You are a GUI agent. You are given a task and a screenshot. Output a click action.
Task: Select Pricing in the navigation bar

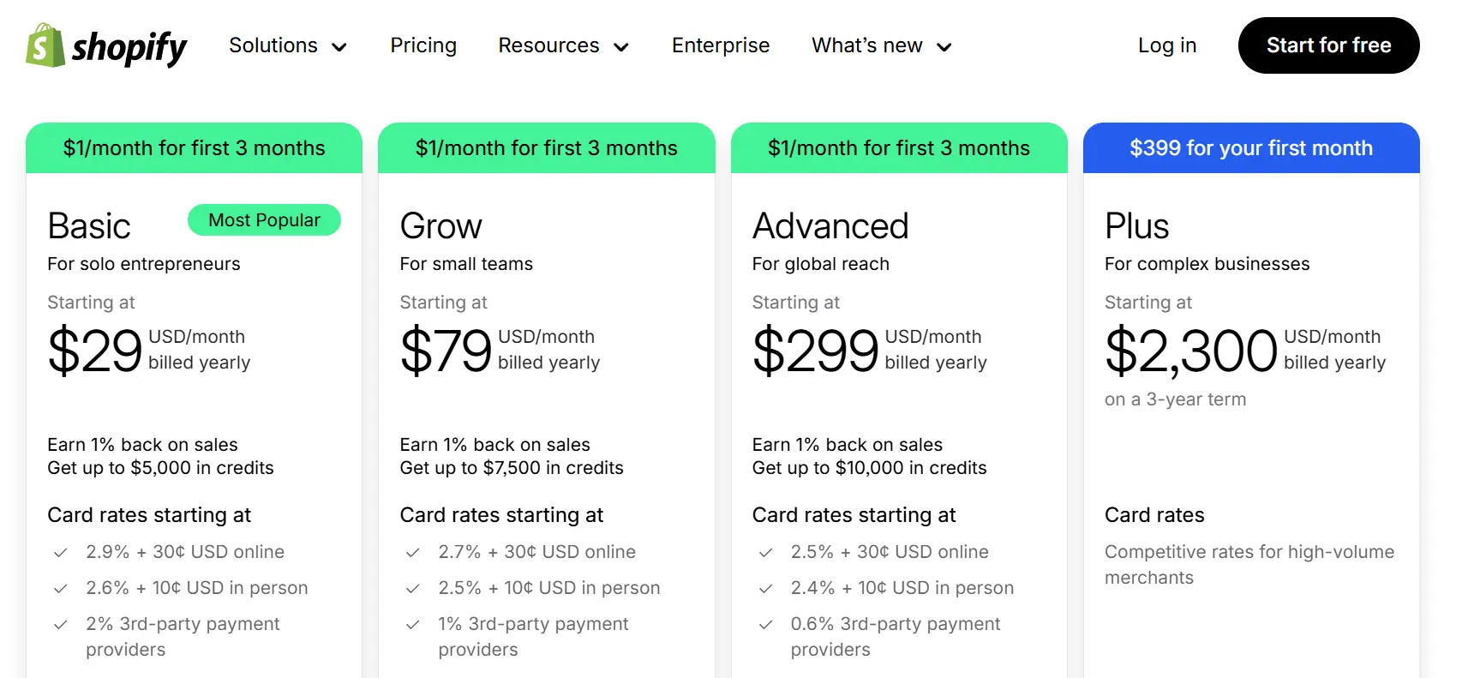(423, 45)
